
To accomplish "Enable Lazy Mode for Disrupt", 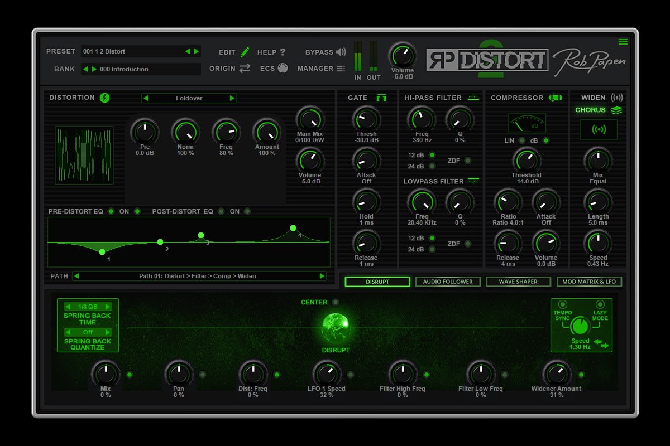I will click(600, 304).
